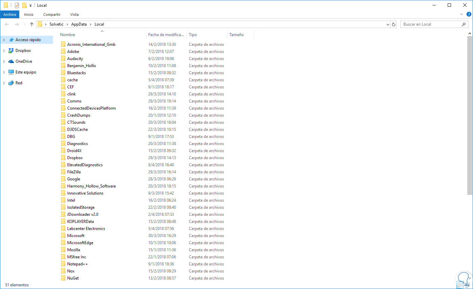
Task: Click the CrashDumps folder icon
Action: [x=63, y=115]
